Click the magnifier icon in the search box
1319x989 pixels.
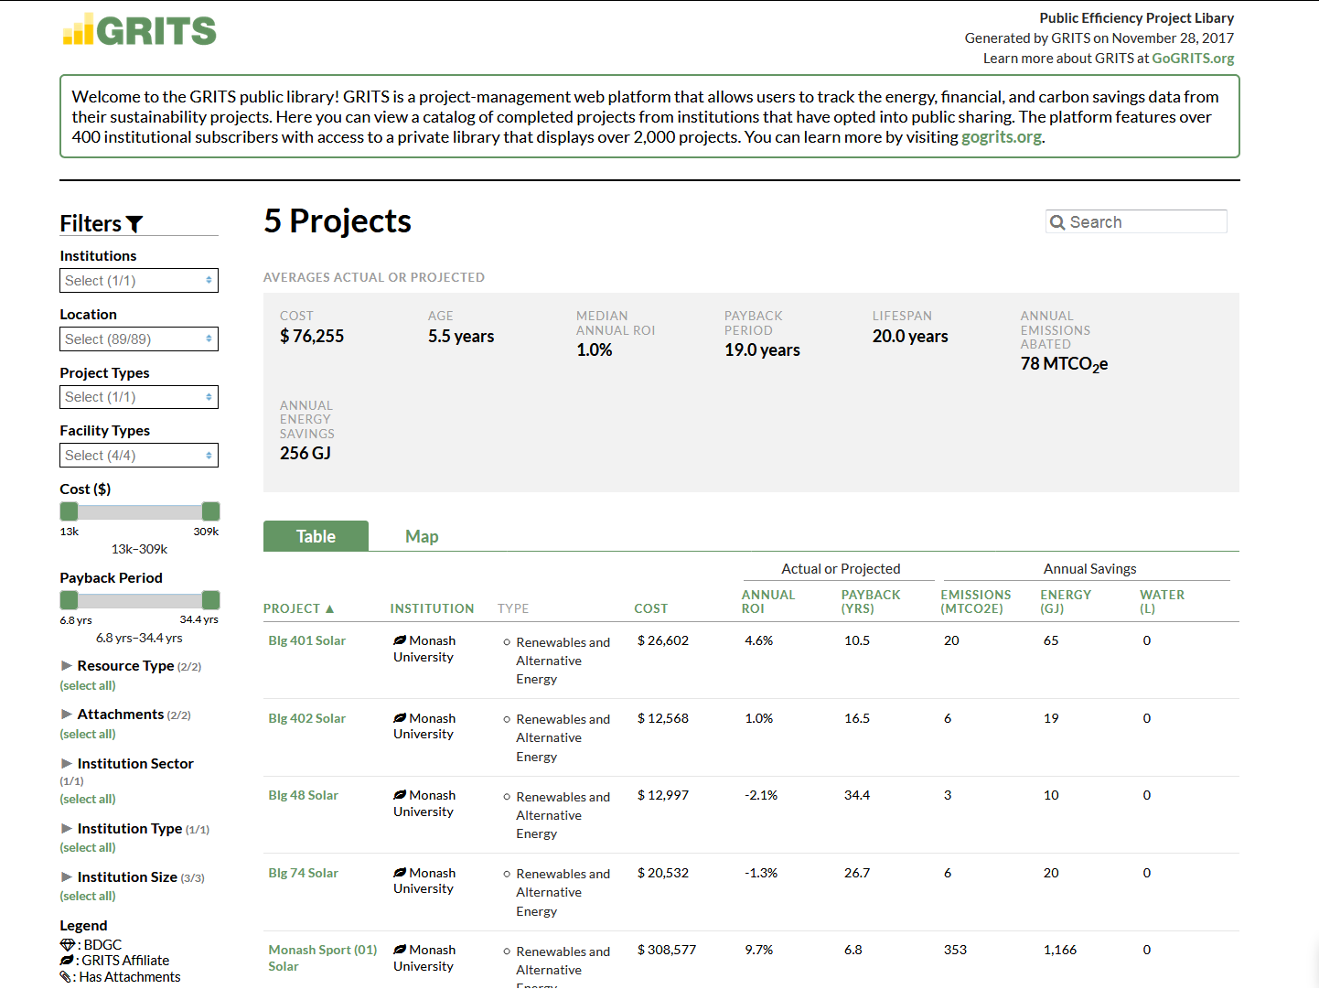tap(1057, 222)
